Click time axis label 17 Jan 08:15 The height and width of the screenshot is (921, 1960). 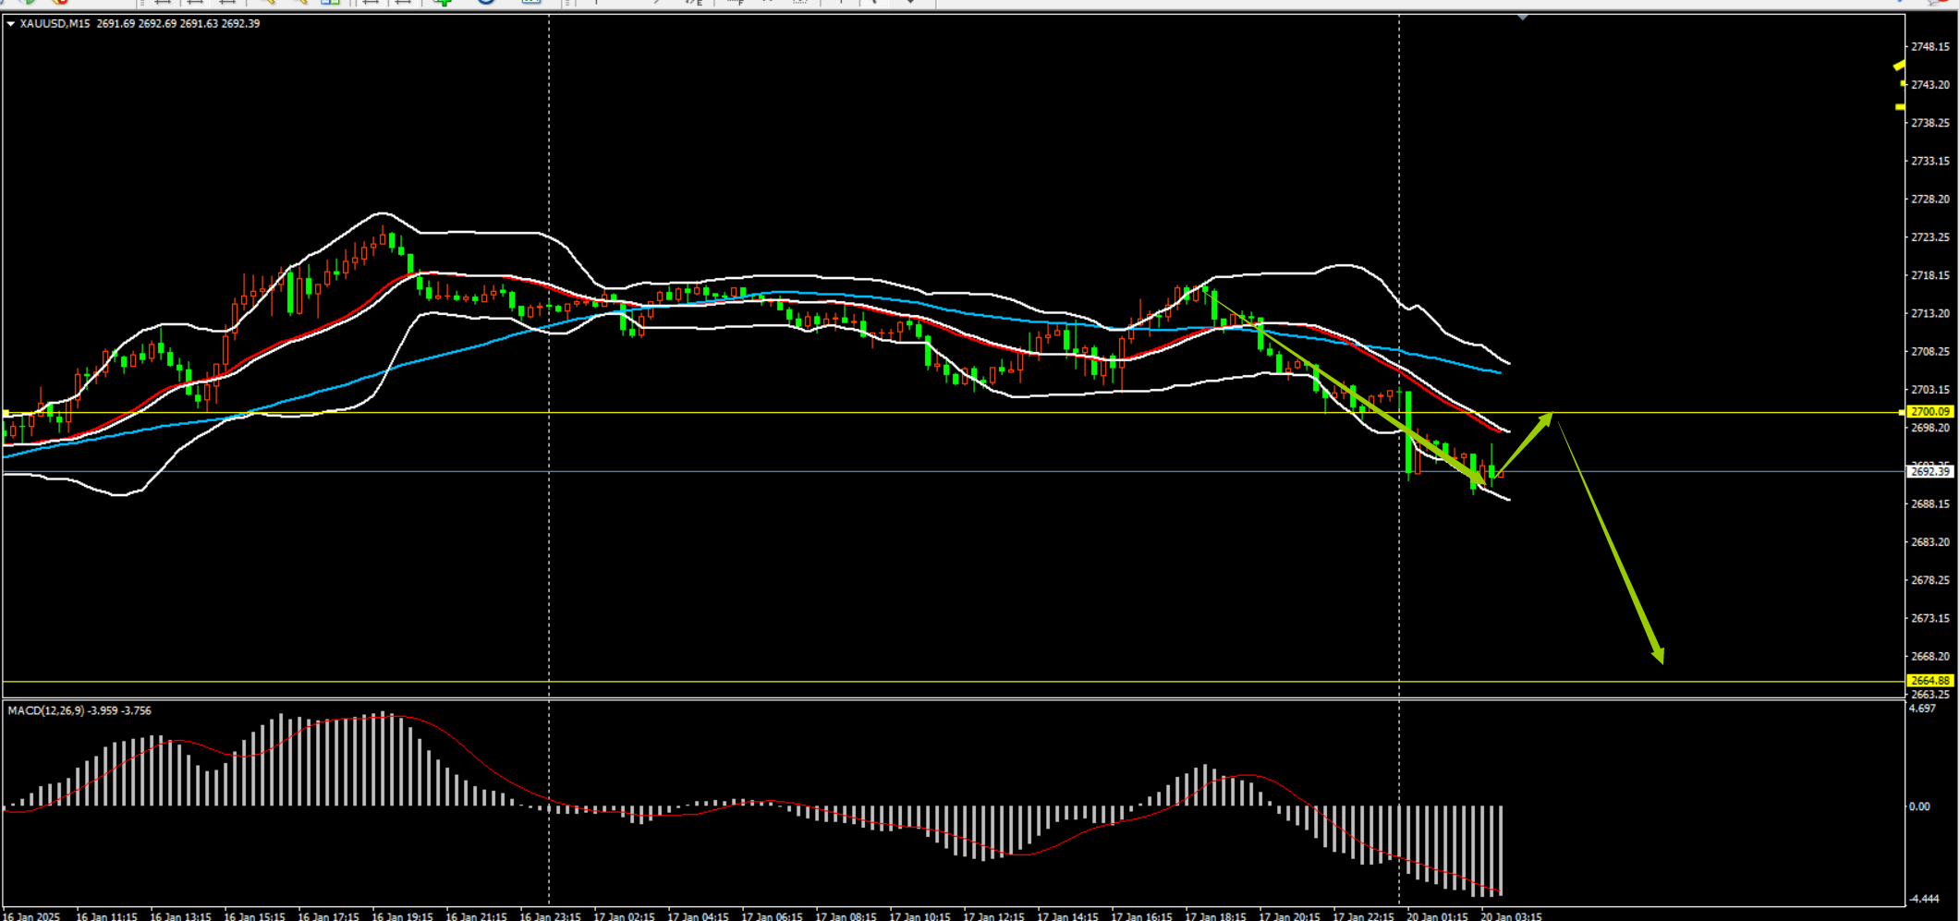[x=846, y=916]
